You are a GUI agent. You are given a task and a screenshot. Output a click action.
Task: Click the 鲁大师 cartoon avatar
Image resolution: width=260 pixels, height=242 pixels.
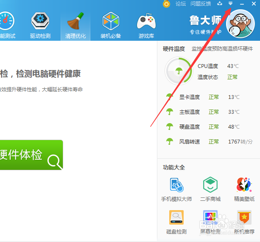240,24
